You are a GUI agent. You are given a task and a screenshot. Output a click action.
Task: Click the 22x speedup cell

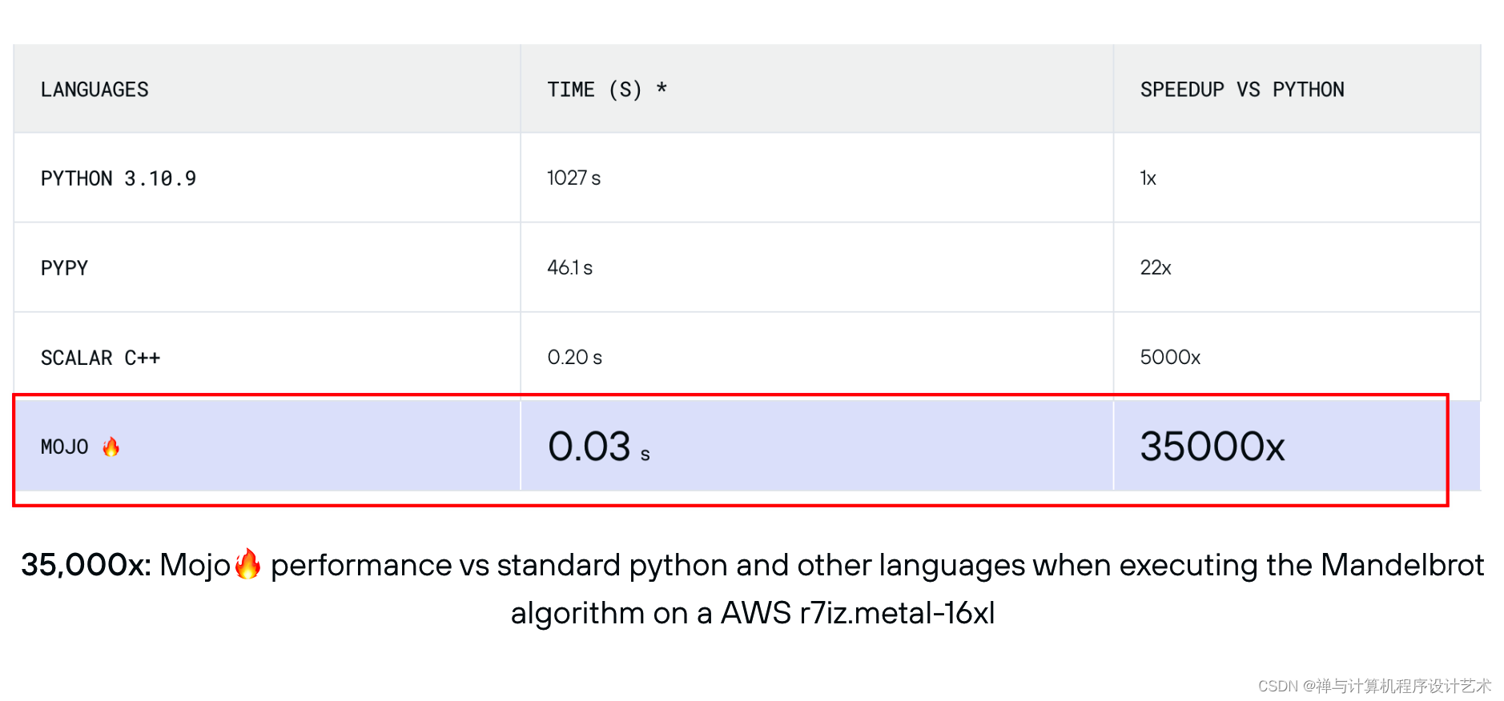tap(1155, 268)
